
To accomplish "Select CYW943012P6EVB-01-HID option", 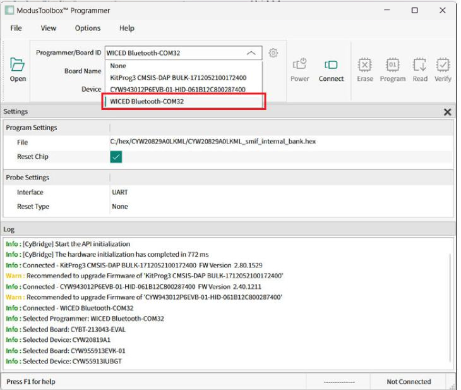I will [x=183, y=89].
